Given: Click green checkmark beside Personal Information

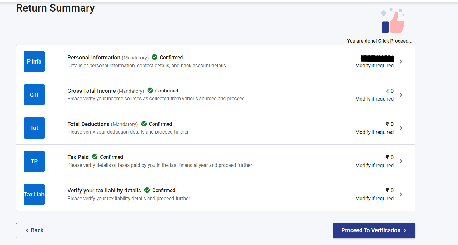Looking at the screenshot, I should click(154, 57).
